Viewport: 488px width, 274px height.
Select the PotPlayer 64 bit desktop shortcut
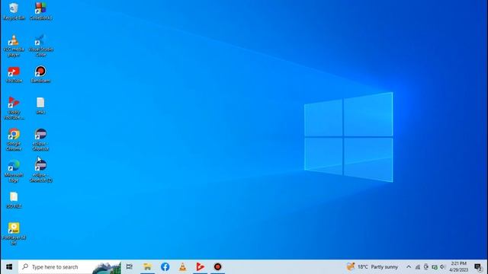(x=14, y=234)
